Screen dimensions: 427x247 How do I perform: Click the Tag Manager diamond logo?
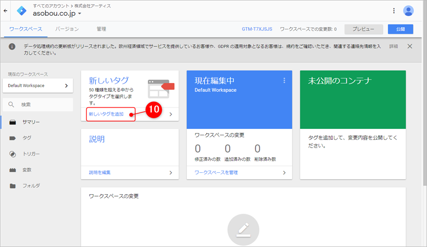click(x=21, y=11)
